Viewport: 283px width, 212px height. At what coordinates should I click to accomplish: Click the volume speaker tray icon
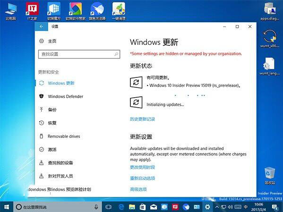[x=230, y=207]
